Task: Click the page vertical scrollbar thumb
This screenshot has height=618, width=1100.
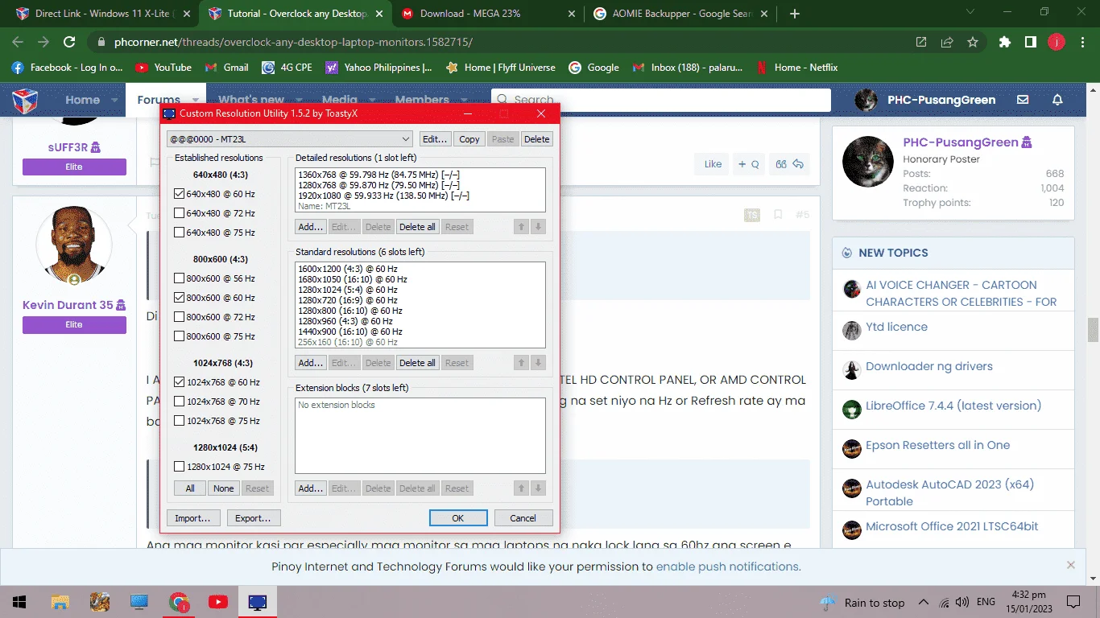Action: (x=1093, y=330)
